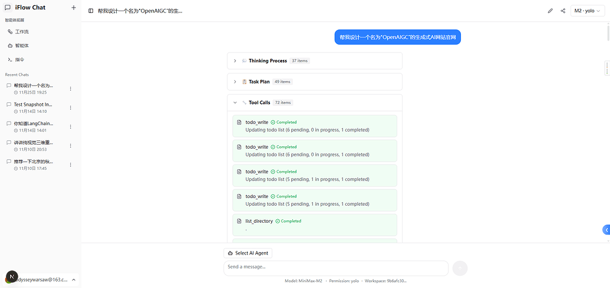Screen dimensions: 610x288
Task: Click the 49 items badge
Action: point(282,82)
